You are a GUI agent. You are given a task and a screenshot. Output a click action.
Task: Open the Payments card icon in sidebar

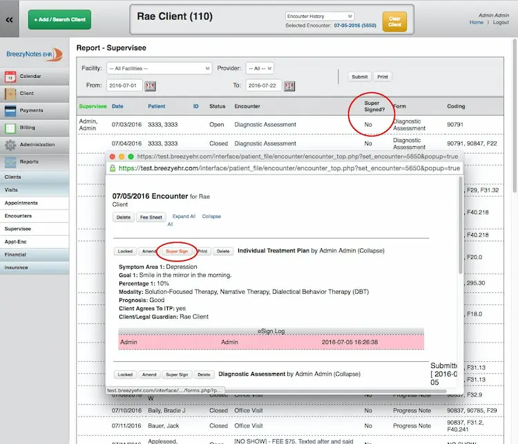10,111
